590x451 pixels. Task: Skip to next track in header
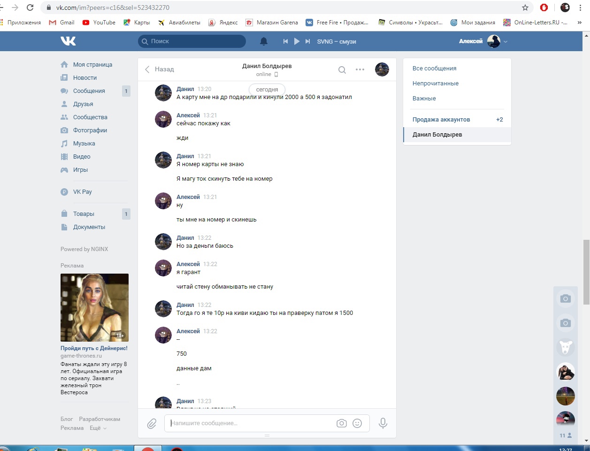click(307, 41)
